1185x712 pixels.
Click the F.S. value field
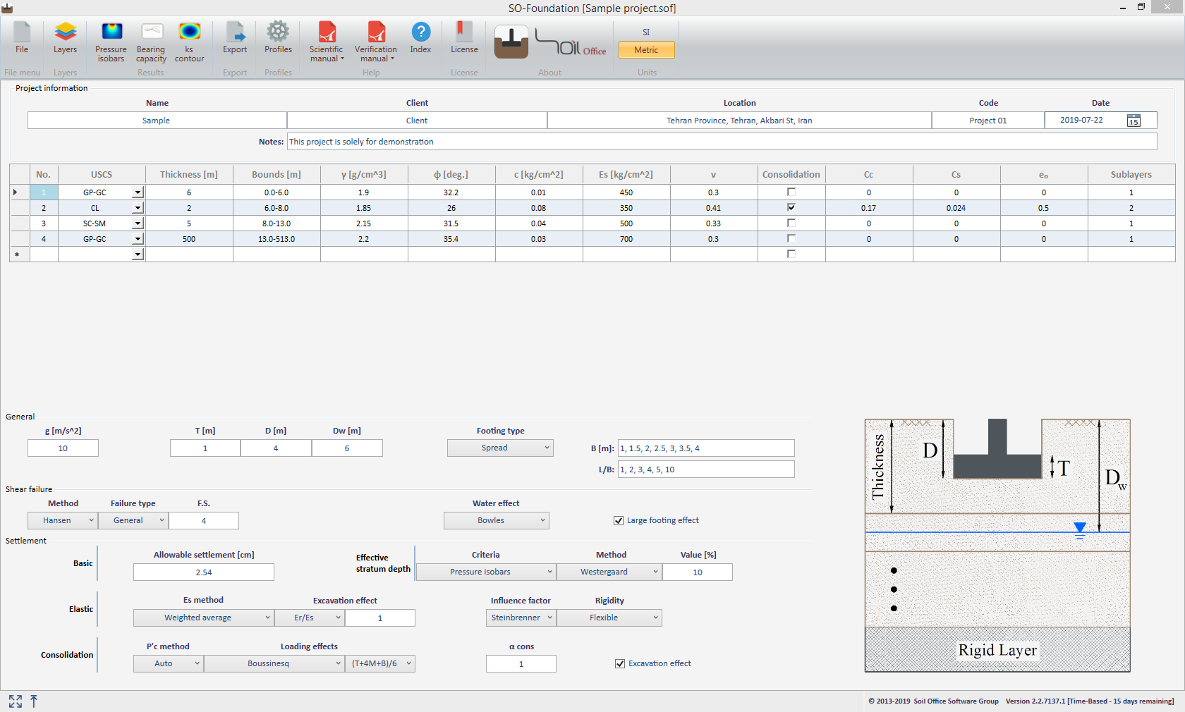204,521
